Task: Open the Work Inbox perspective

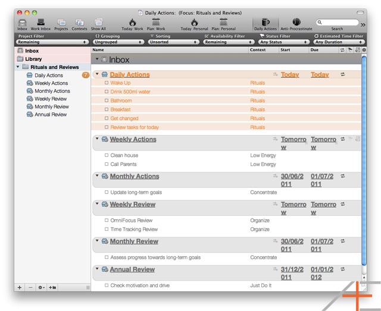Action: point(40,25)
